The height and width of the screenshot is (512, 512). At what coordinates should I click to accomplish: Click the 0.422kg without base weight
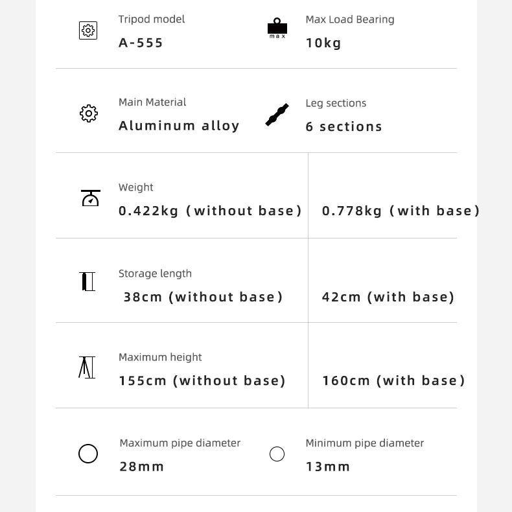point(210,211)
